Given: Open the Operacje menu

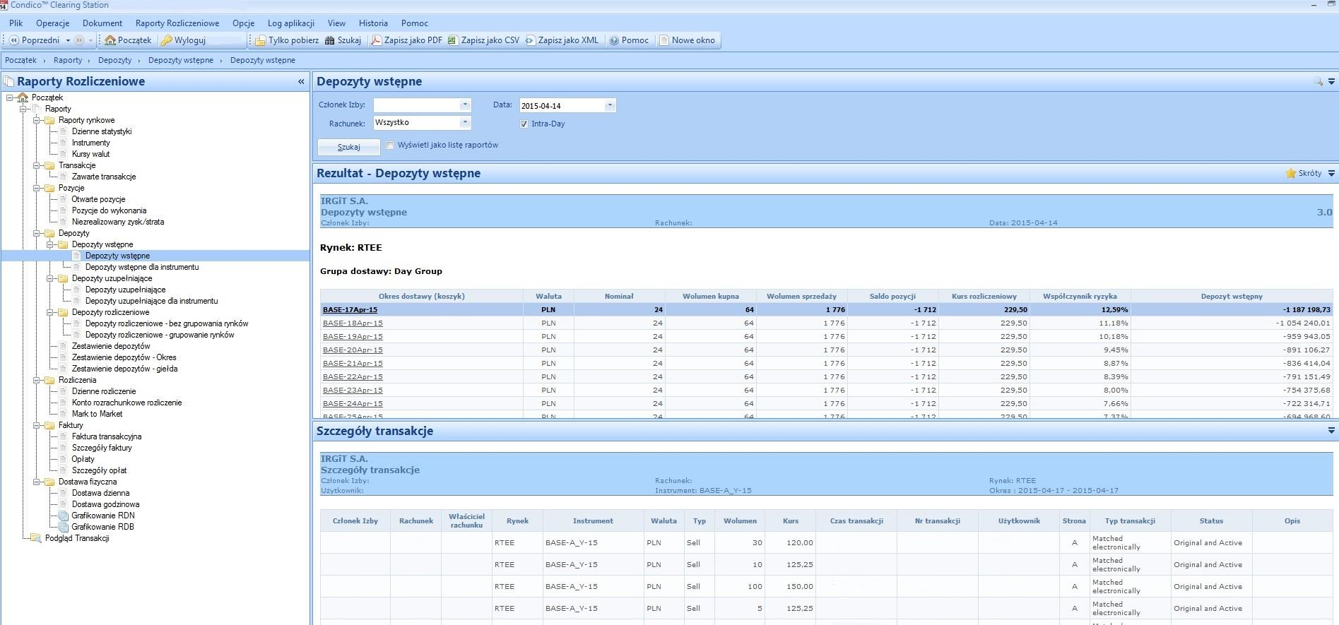Looking at the screenshot, I should click(x=53, y=23).
